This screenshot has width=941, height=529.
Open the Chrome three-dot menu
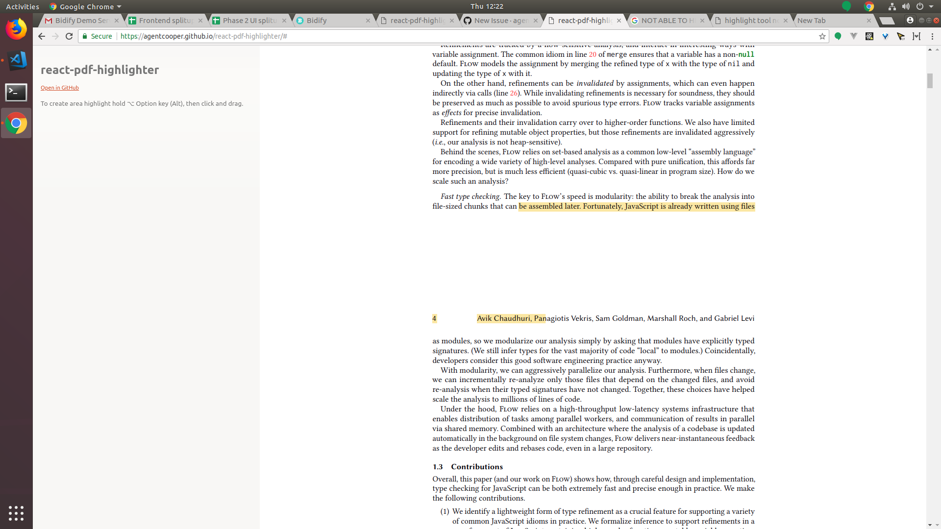pos(932,36)
